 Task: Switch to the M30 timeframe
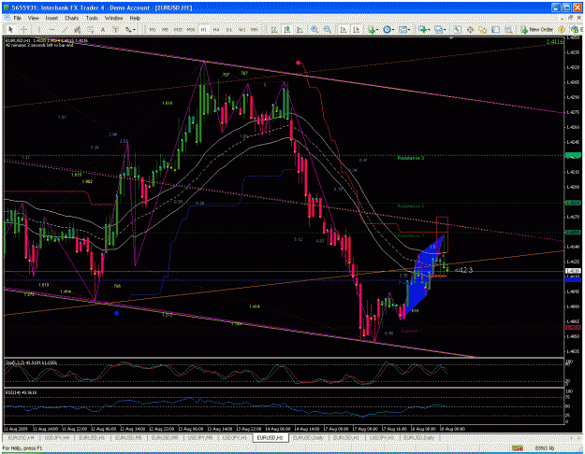[x=191, y=29]
